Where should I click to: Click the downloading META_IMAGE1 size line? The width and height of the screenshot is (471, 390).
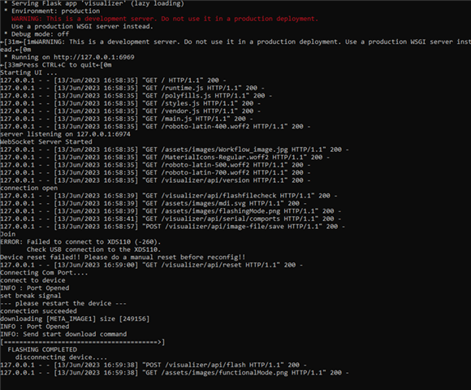(75, 318)
